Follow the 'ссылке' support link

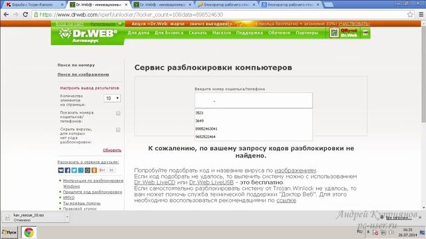coord(286,200)
